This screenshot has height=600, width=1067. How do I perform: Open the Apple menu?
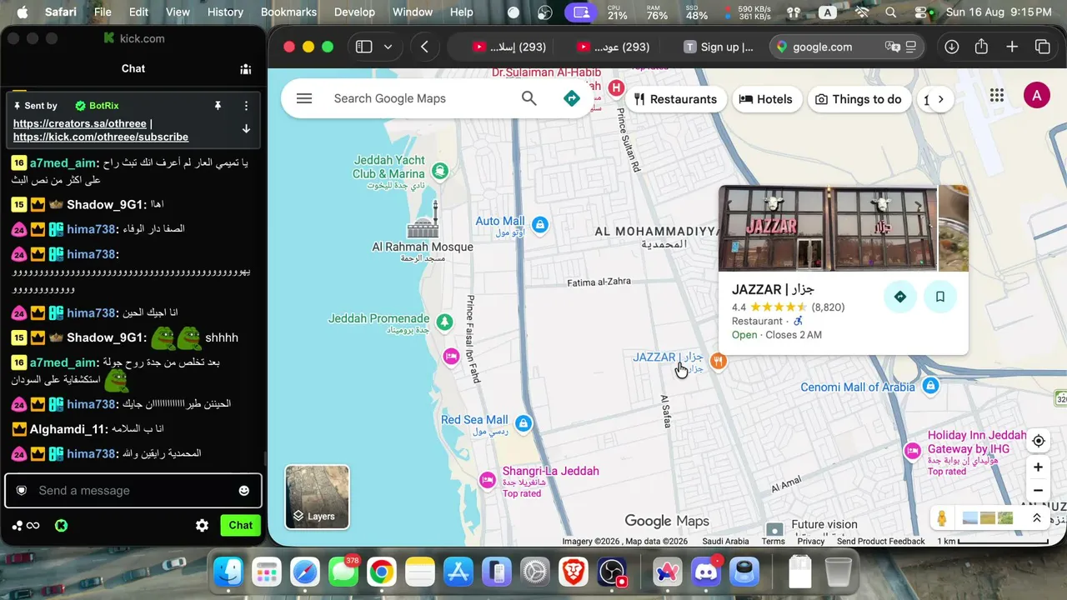coord(23,12)
